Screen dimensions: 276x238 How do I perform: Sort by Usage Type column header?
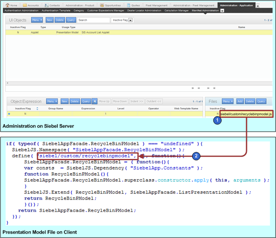tap(68, 27)
